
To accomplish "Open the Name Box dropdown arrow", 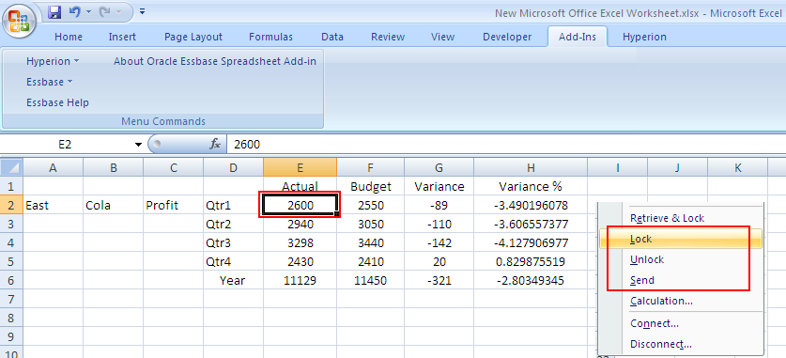I will (x=138, y=145).
